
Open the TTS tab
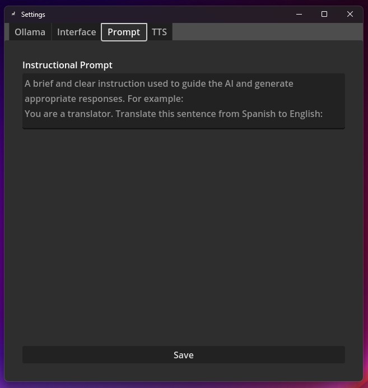coord(159,32)
